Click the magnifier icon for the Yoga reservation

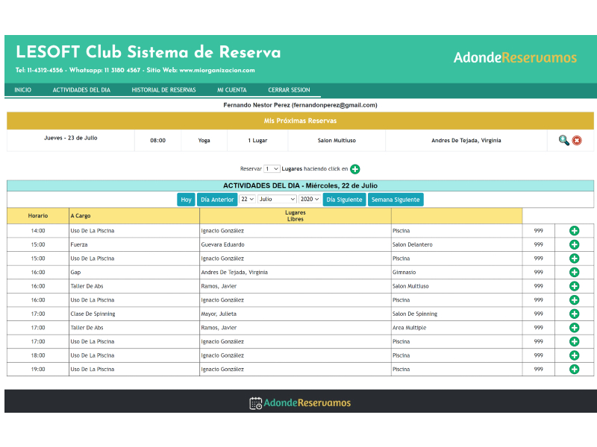(x=563, y=140)
